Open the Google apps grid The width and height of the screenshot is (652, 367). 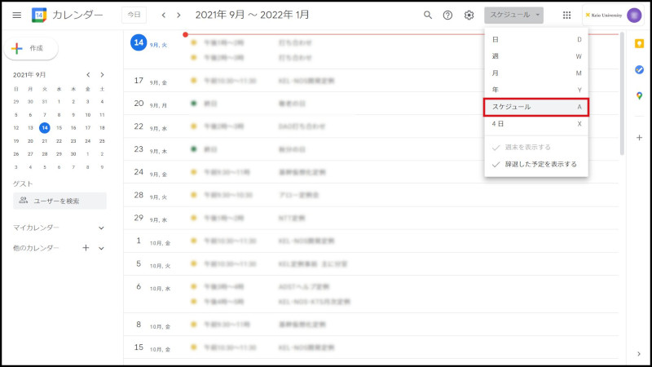[x=566, y=15]
